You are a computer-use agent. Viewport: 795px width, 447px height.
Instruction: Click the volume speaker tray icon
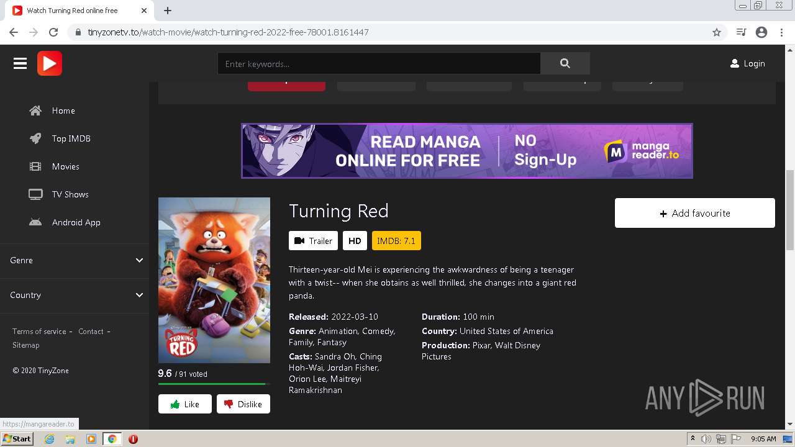point(706,439)
